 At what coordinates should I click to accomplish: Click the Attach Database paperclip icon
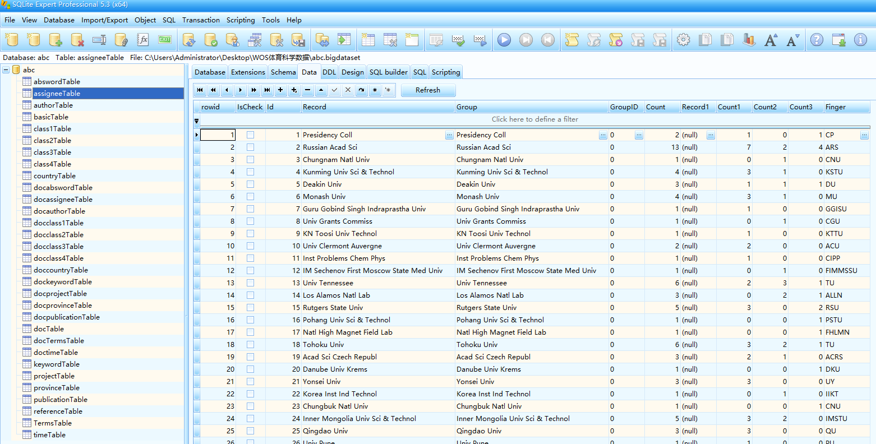point(121,40)
